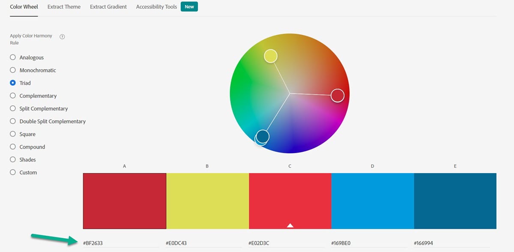Screen dimensions: 514x252
Task: Switch to the Extract Theme tab
Action: [x=64, y=7]
